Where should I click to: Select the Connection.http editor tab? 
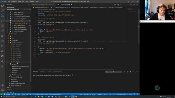65,5
